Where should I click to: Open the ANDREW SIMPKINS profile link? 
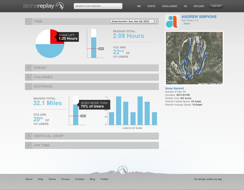tap(199, 17)
